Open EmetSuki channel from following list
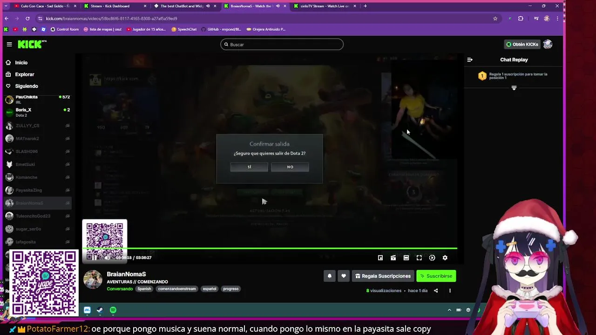 point(37,164)
